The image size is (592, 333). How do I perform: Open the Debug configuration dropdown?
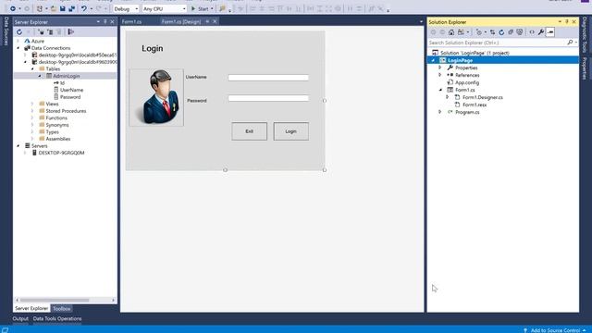coord(126,8)
